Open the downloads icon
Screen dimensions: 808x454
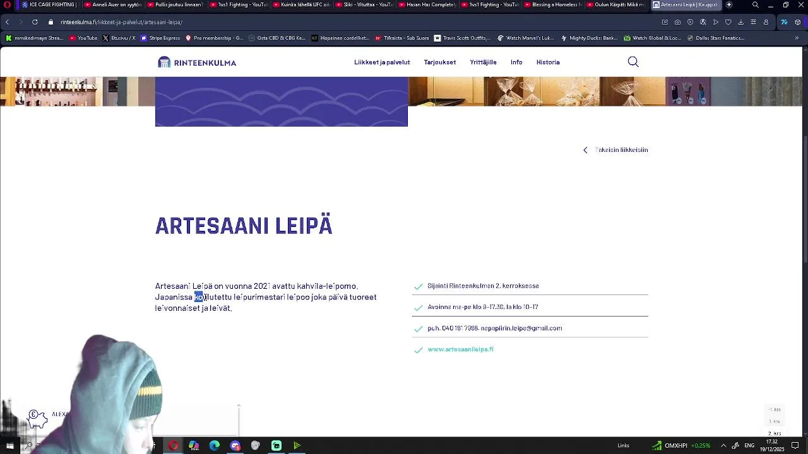pyautogui.click(x=740, y=22)
